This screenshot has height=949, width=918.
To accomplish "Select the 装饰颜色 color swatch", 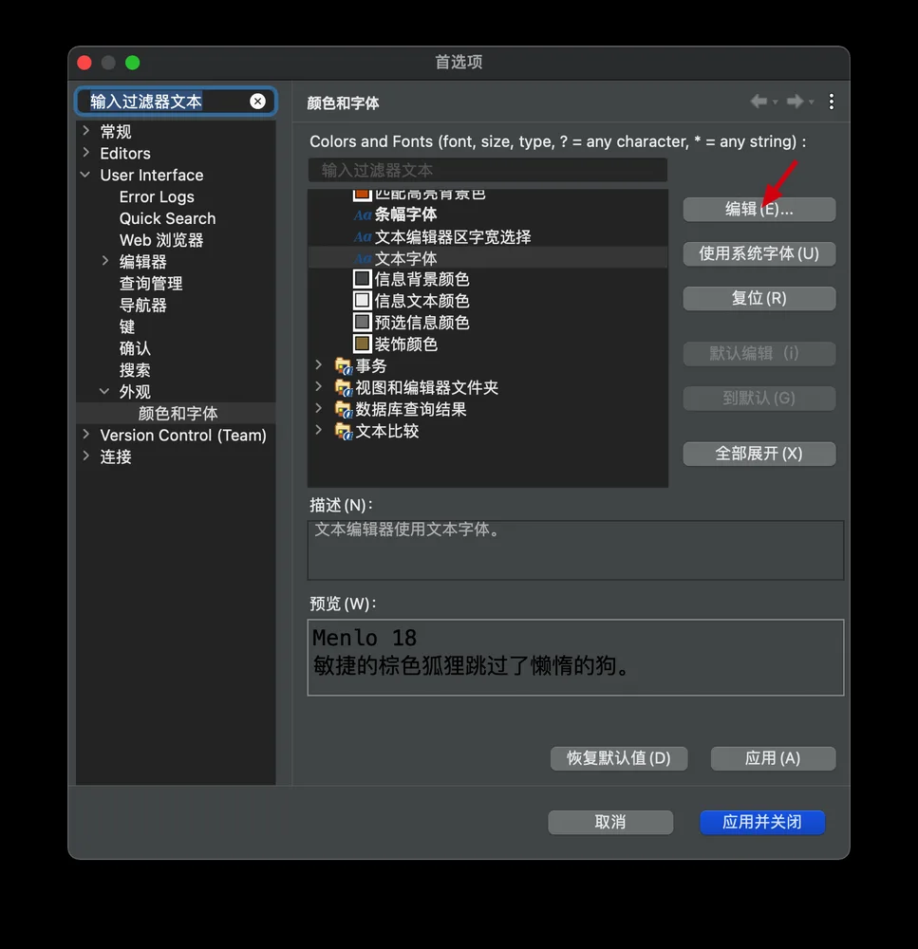I will (x=362, y=344).
